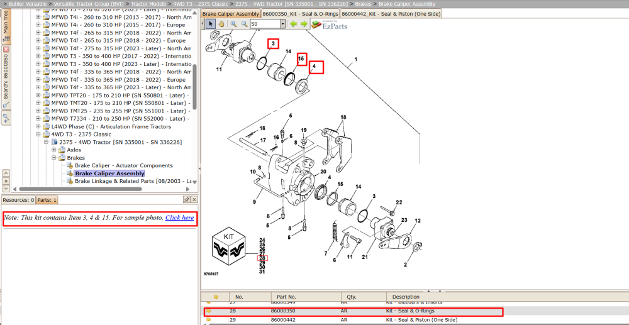Viewport: 629px width, 325px height.
Task: Click the up arrow button beside the tree
Action: (x=6, y=173)
